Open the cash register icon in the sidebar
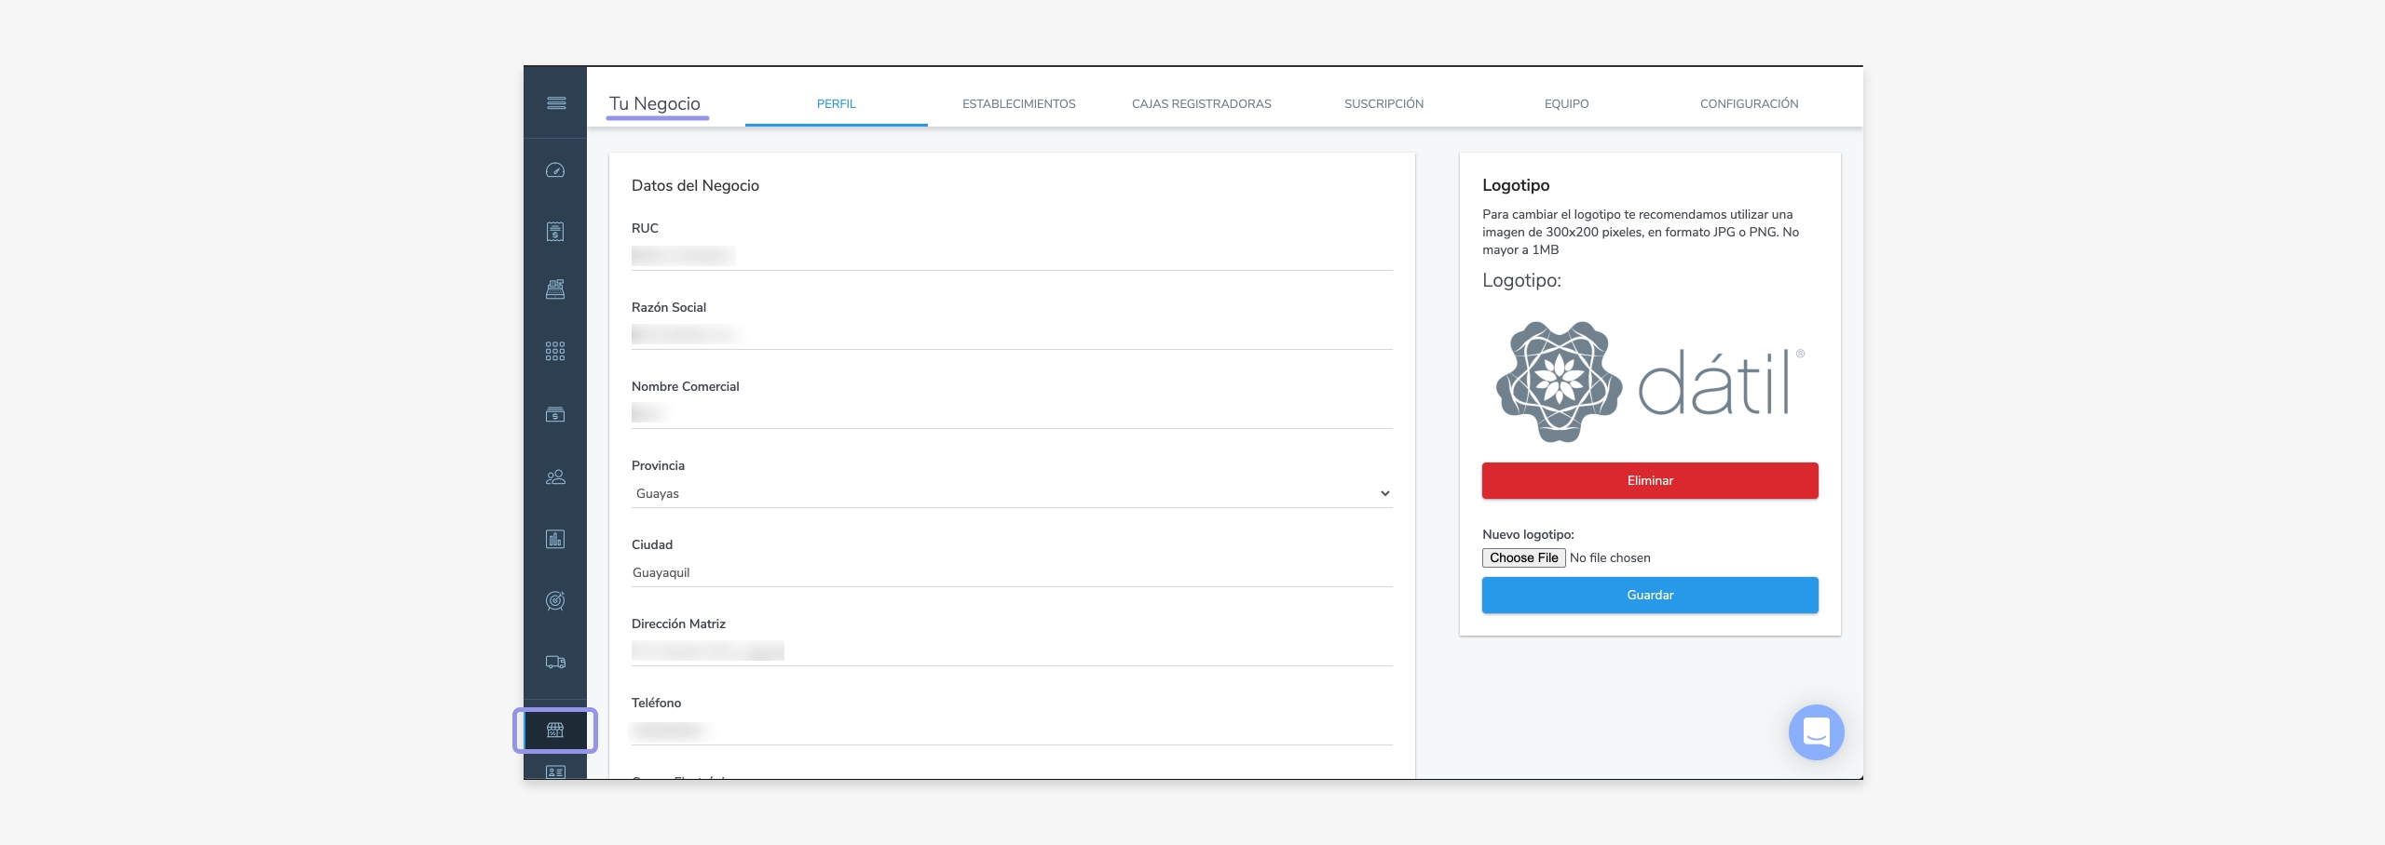This screenshot has height=845, width=2385. [555, 289]
